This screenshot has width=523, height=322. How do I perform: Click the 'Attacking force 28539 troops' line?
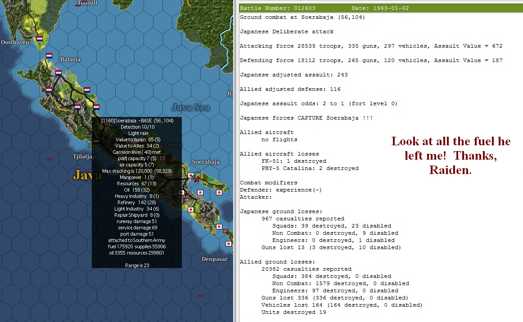pos(371,46)
